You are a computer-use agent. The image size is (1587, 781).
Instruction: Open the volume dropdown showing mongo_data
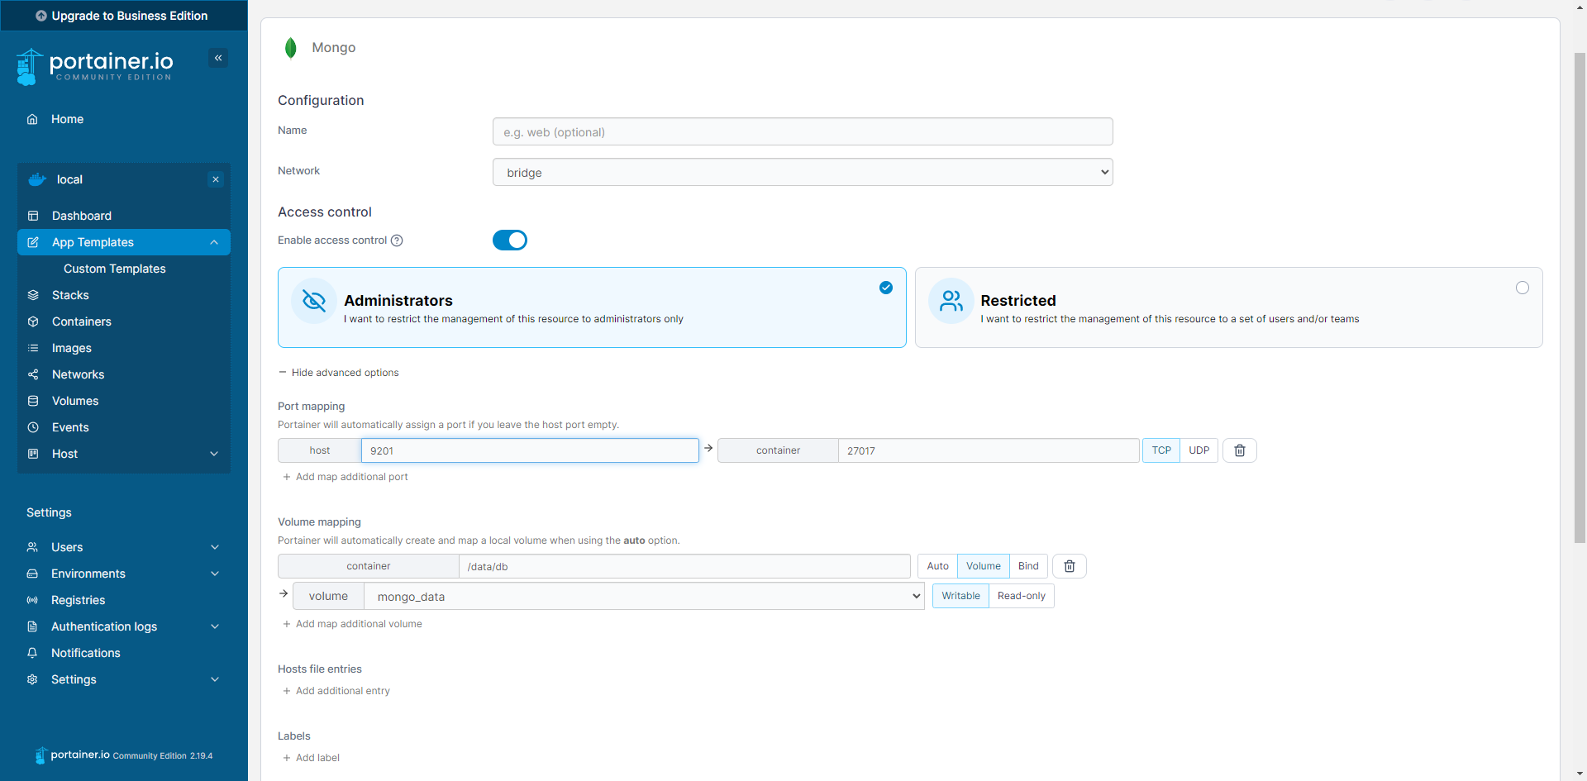pos(644,596)
